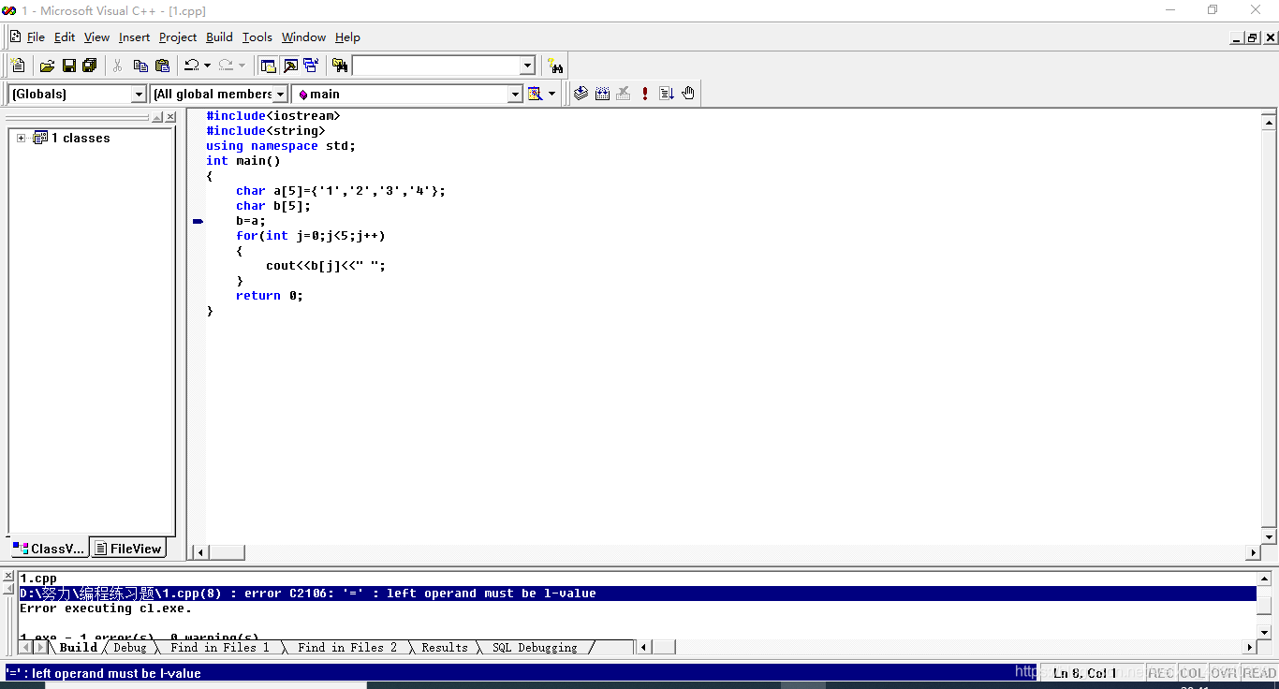Open the Build menu

click(219, 37)
